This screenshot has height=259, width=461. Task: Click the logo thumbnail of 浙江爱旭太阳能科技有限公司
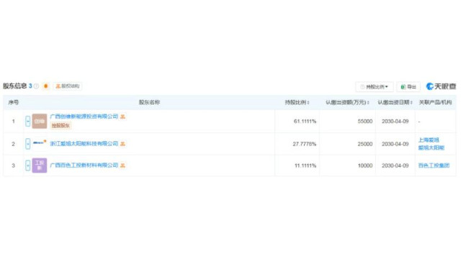click(x=40, y=143)
